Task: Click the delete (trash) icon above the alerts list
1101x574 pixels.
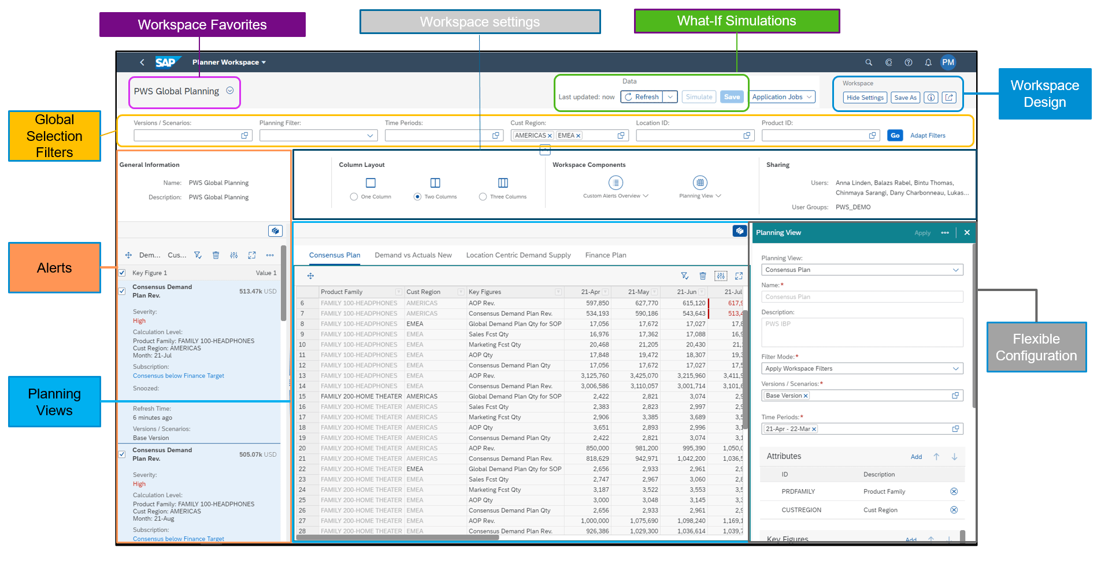Action: tap(216, 255)
